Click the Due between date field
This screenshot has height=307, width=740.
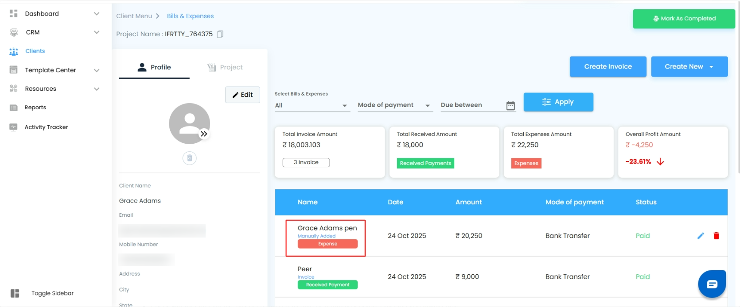(x=470, y=105)
